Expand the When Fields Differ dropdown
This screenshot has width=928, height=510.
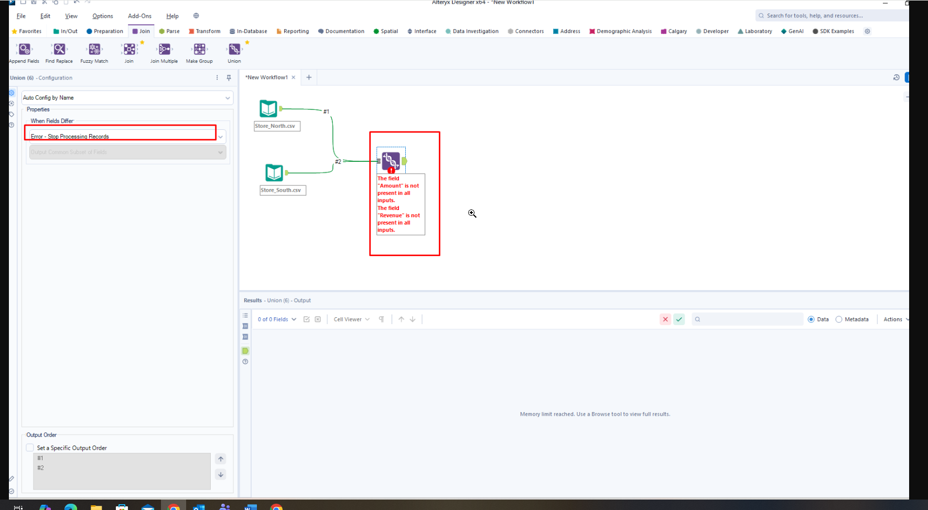pos(221,137)
